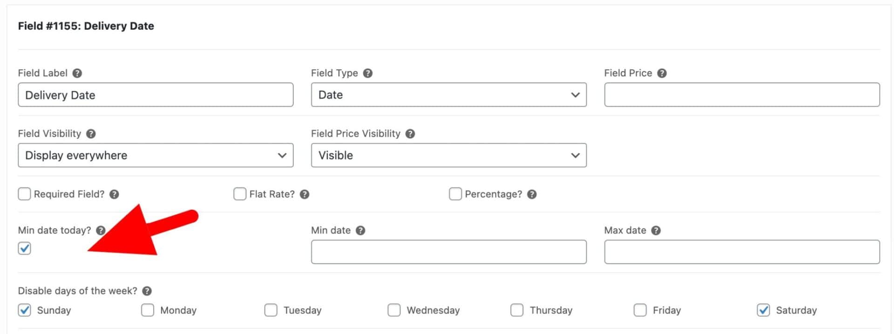Click Field Price Visibility help icon
The width and height of the screenshot is (894, 334).
click(410, 134)
